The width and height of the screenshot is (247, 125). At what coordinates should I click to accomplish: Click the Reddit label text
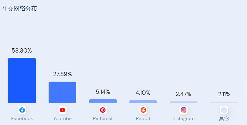pyautogui.click(x=143, y=119)
